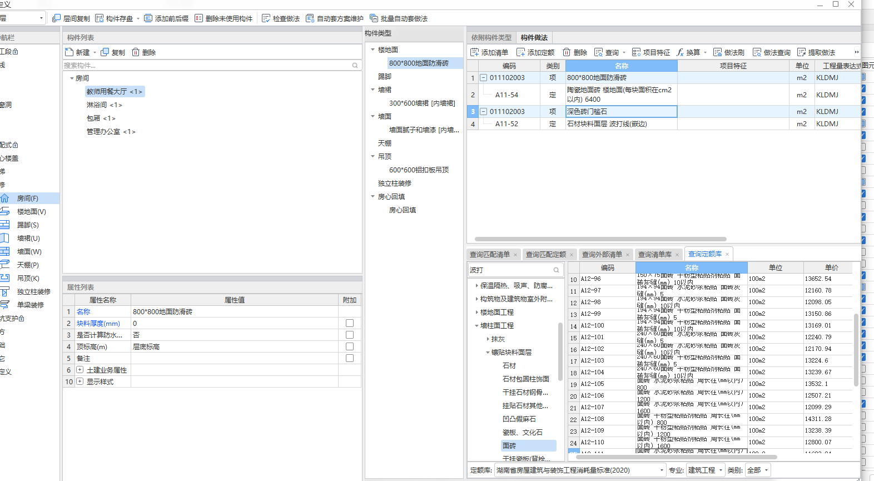Expand 土建业务属性 property row
The image size is (874, 481).
click(80, 370)
